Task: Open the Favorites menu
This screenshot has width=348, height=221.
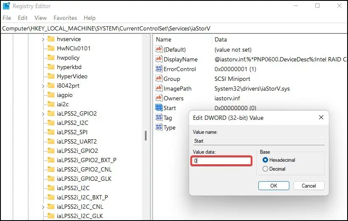Action: tap(65, 18)
